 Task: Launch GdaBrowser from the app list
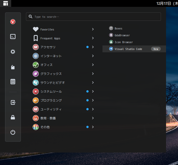coord(122,35)
